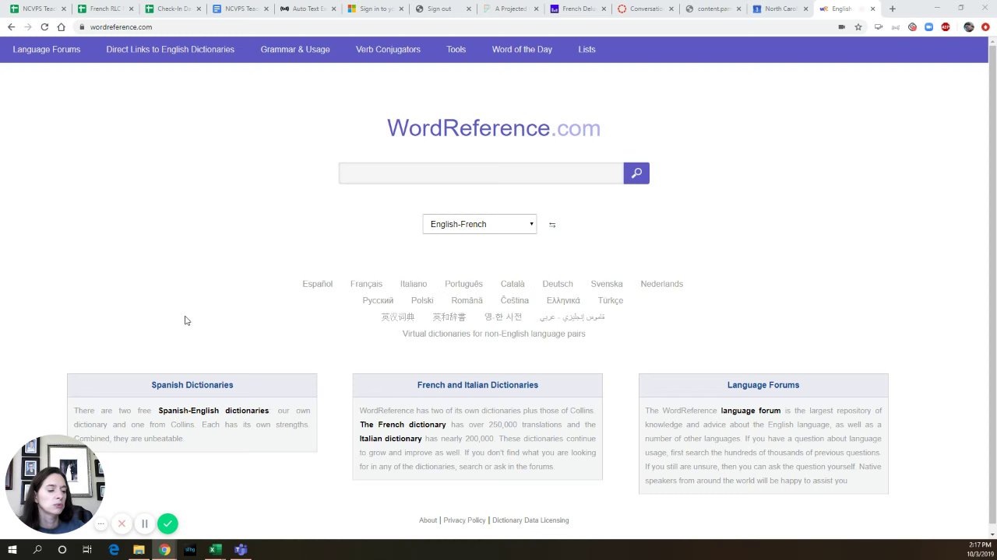The image size is (997, 560).
Task: Follow the Italian dictionary link
Action: click(x=391, y=439)
